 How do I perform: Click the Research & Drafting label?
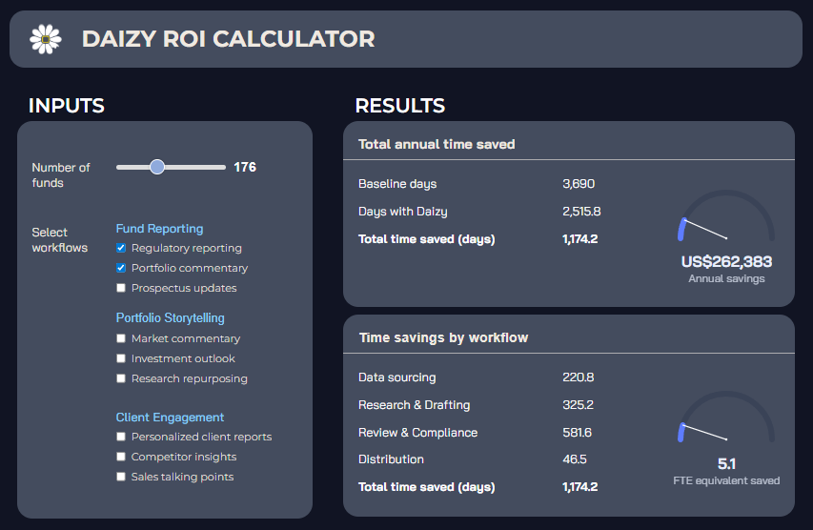click(x=415, y=404)
